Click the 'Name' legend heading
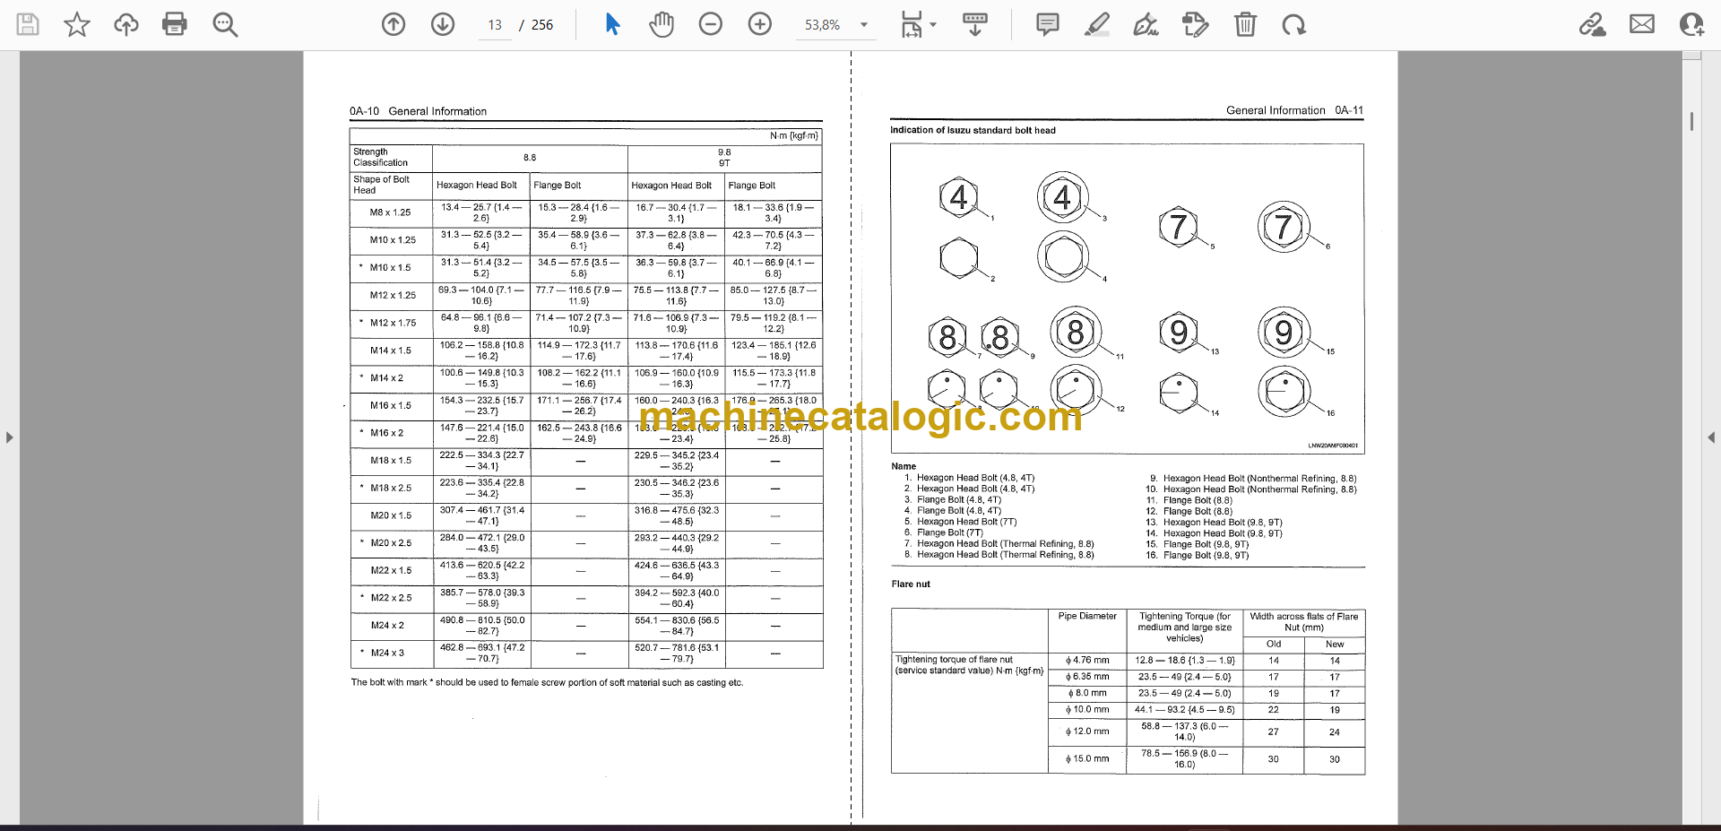1721x831 pixels. pyautogui.click(x=904, y=466)
